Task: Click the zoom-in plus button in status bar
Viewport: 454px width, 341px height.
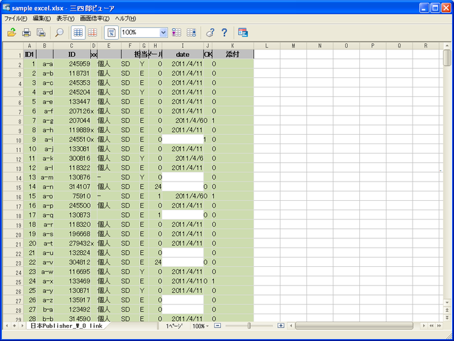Action: [280, 326]
